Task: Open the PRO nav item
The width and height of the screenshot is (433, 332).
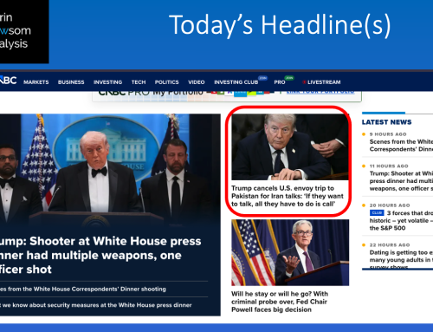Action: click(x=280, y=82)
